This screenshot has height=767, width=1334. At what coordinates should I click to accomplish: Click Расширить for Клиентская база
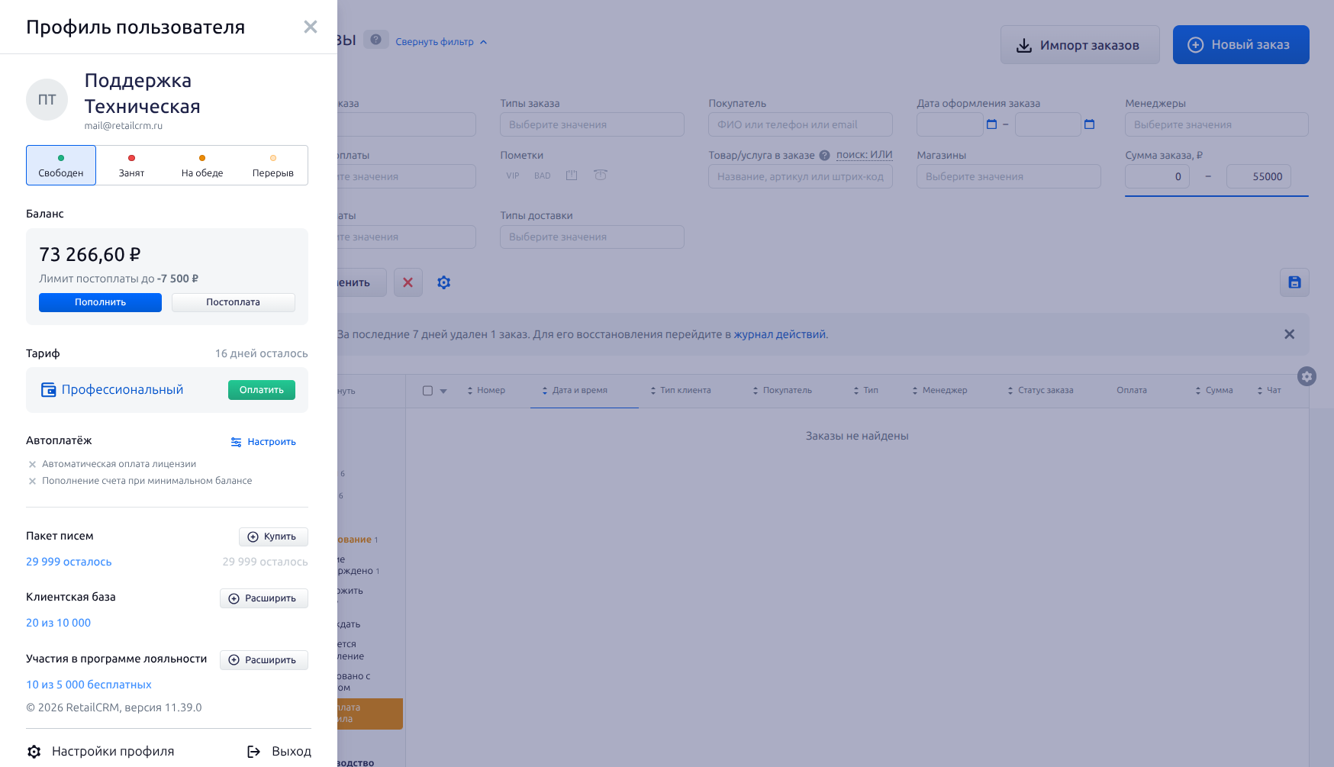(264, 598)
